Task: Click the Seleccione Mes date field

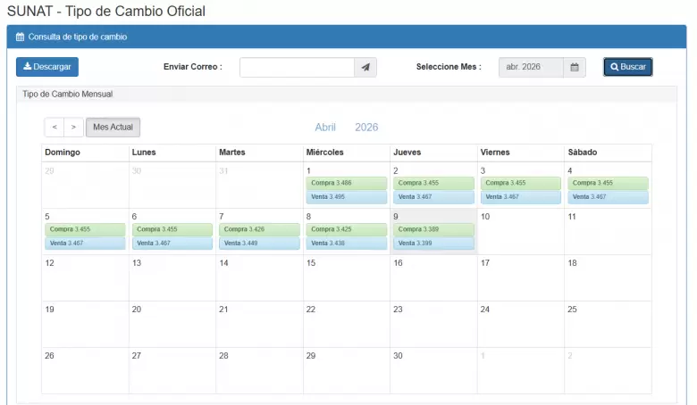Action: coord(531,67)
